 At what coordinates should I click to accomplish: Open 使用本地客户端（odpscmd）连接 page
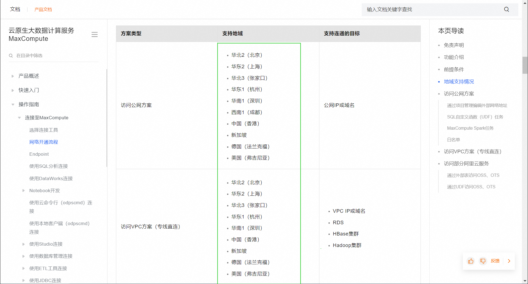[60, 228]
